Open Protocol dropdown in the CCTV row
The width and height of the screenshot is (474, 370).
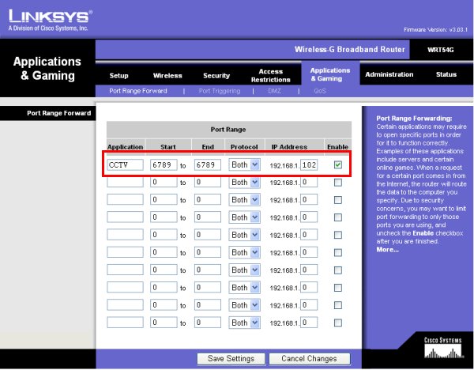[x=244, y=165]
